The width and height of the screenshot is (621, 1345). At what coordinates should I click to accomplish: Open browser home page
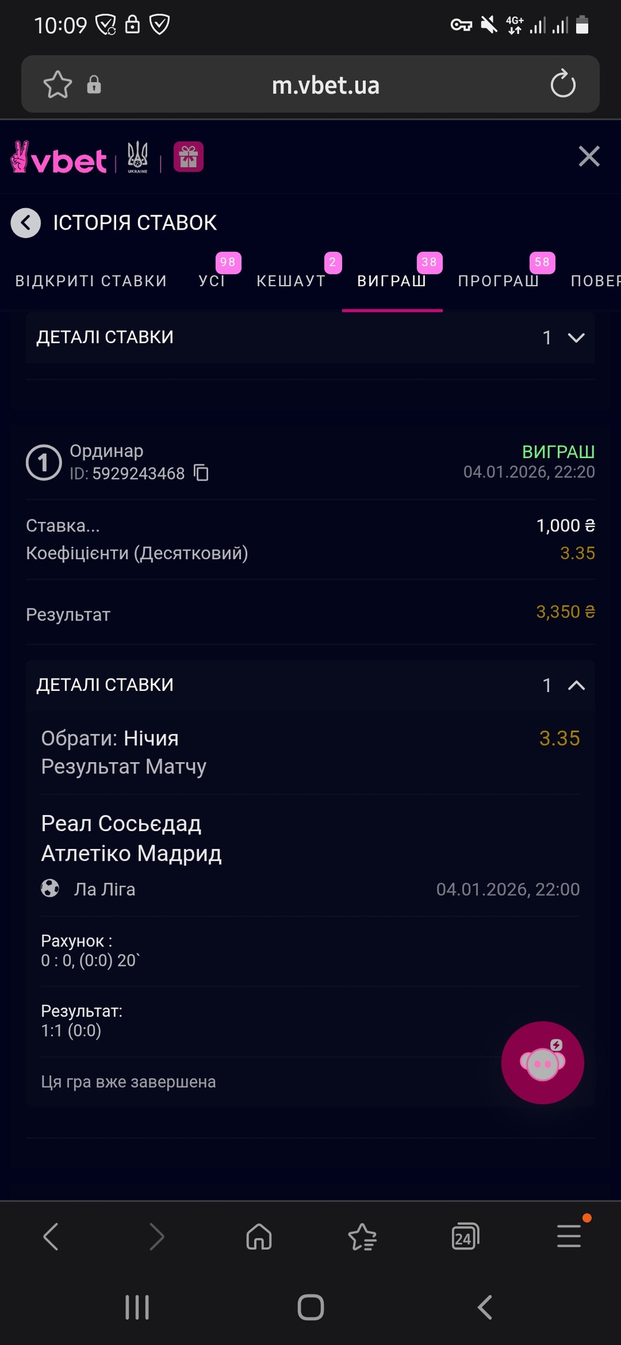pos(259,1236)
